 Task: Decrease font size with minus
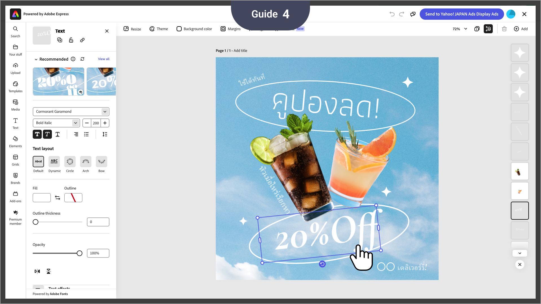click(x=87, y=123)
